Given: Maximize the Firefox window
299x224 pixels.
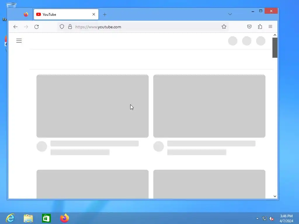Looking at the screenshot, I should coord(261,11).
